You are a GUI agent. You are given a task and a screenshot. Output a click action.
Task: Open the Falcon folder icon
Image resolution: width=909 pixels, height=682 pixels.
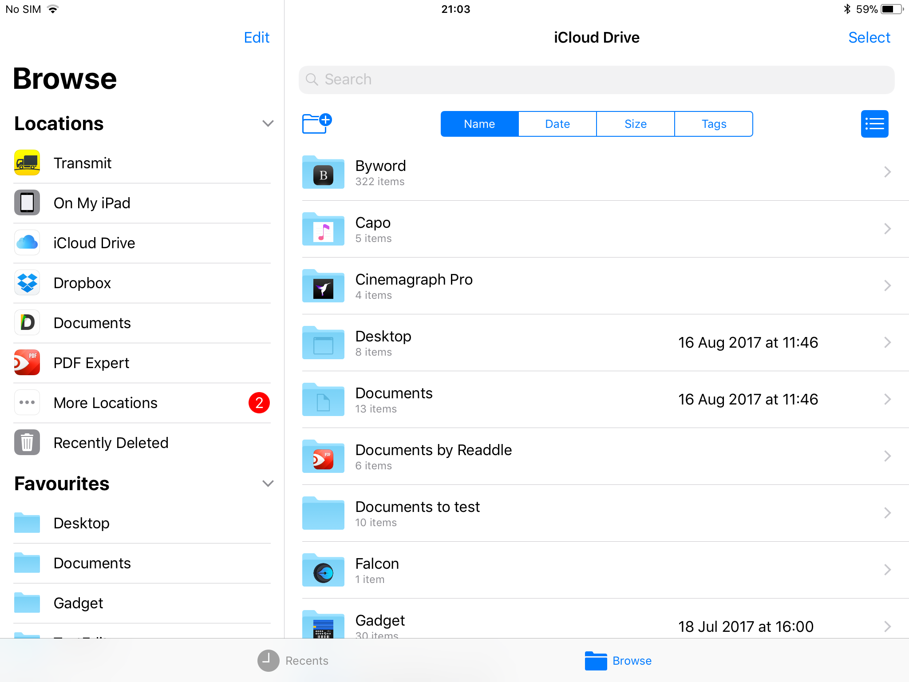323,570
